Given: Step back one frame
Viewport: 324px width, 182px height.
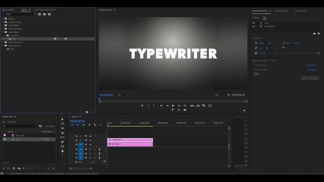Looking at the screenshot, I should point(167,106).
